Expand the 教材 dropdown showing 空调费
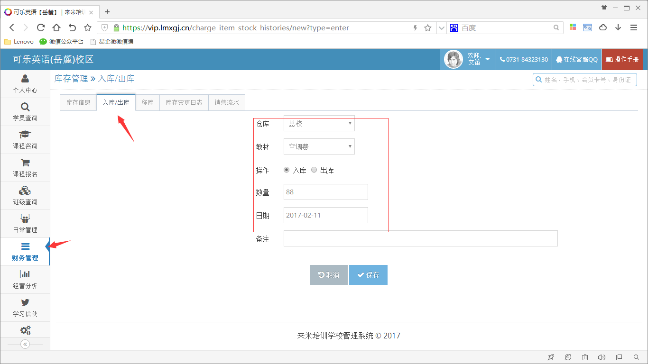648x364 pixels. tap(319, 146)
